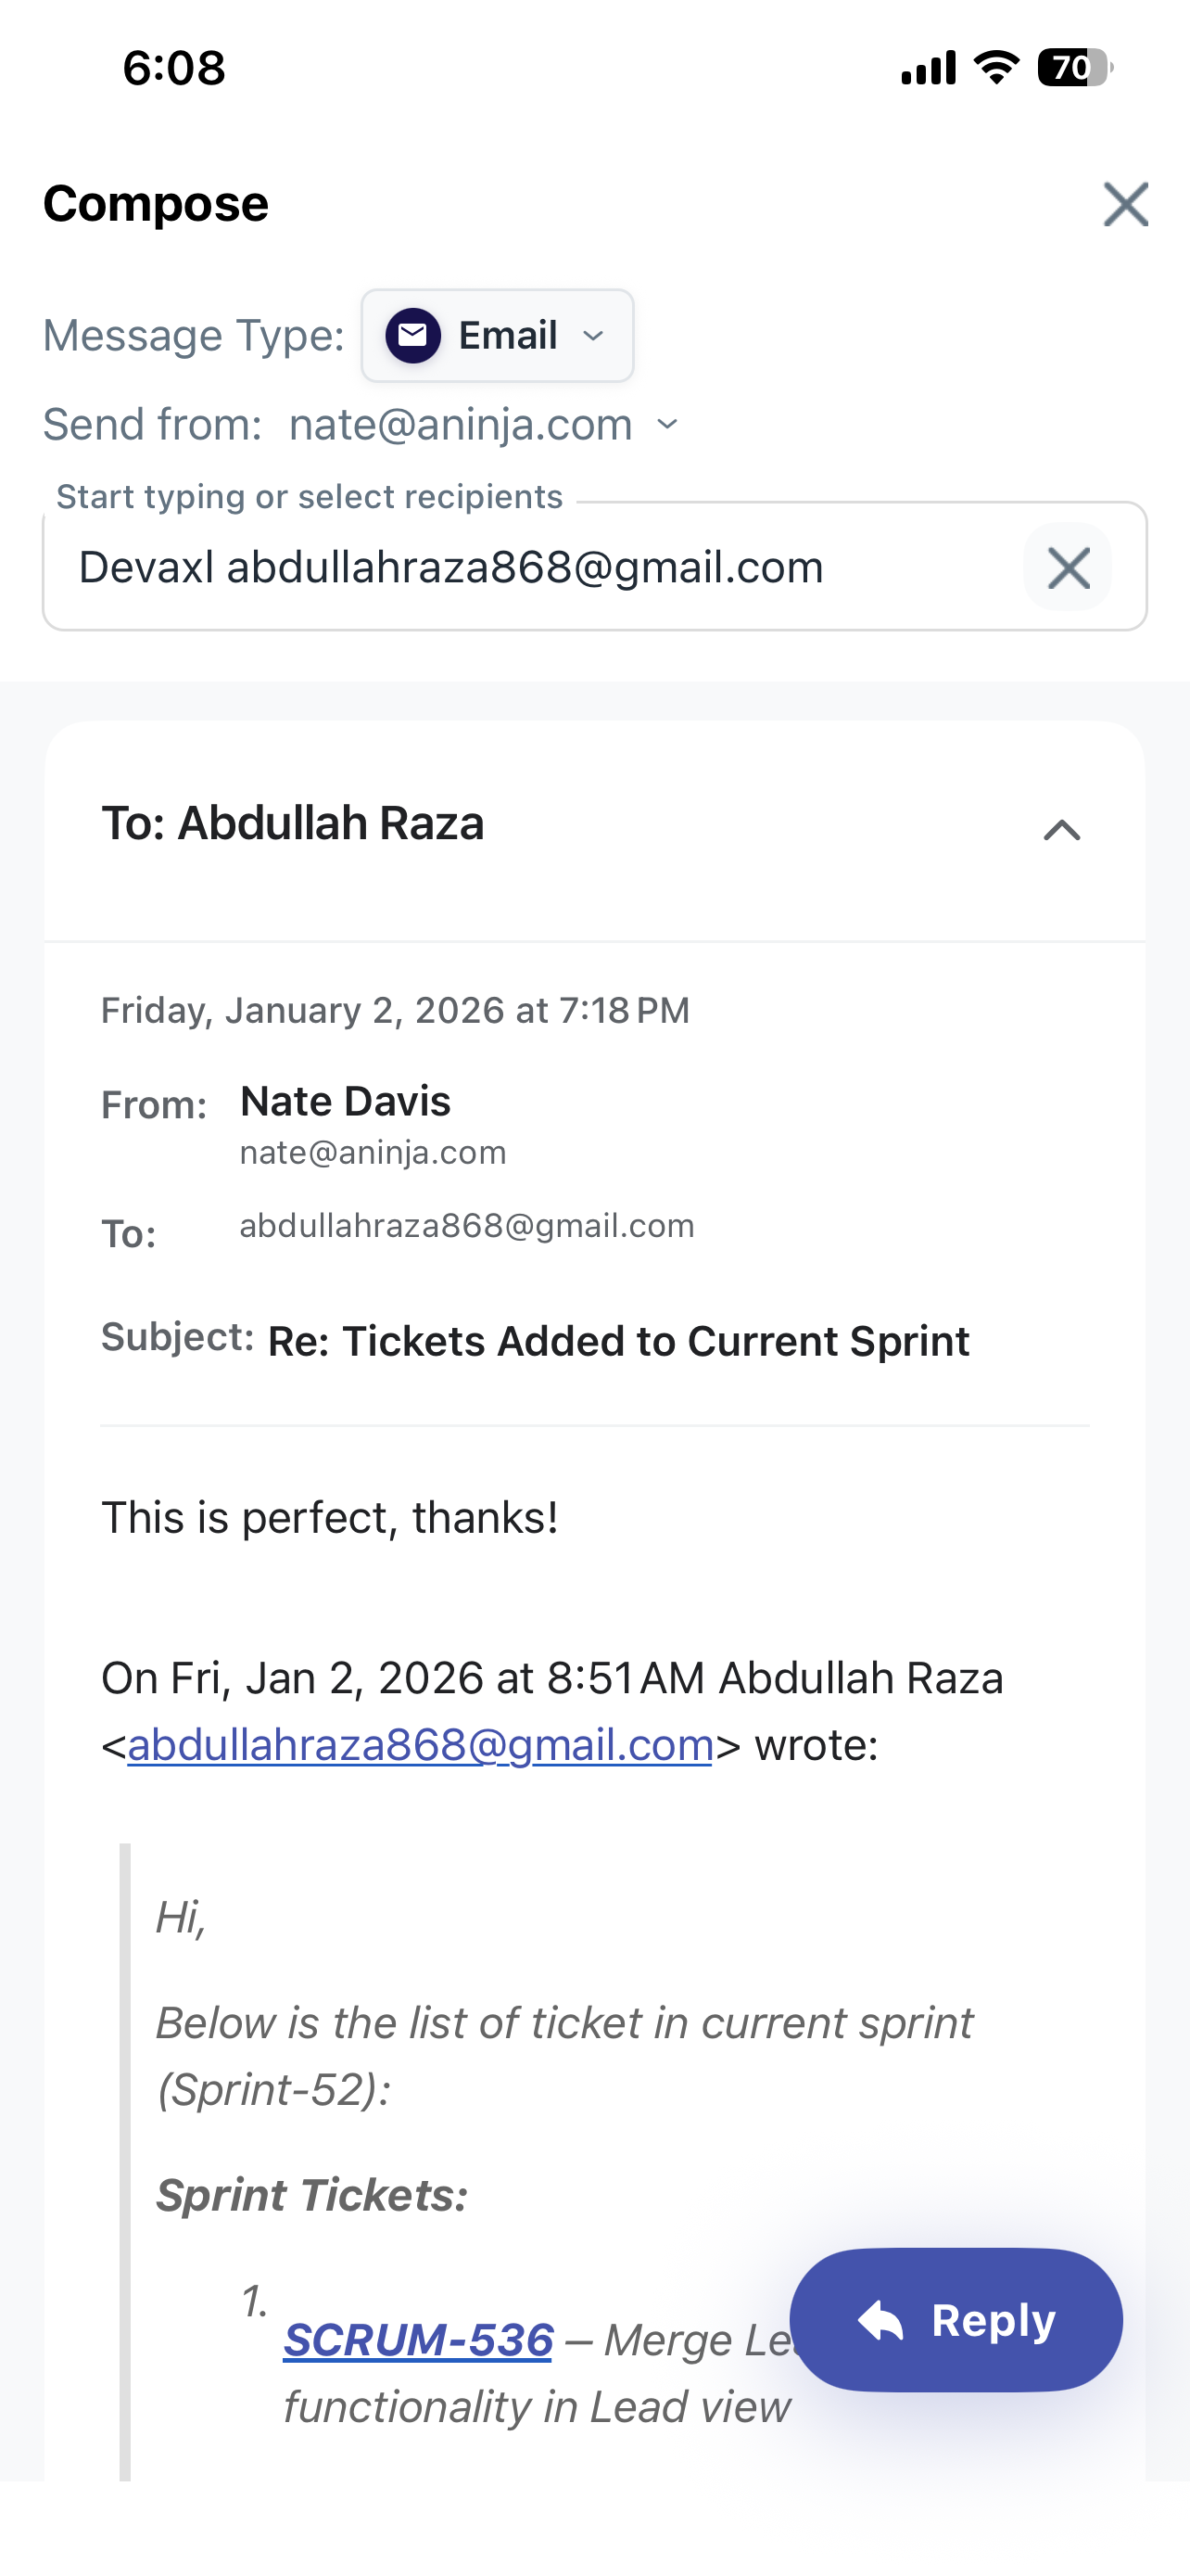Image resolution: width=1190 pixels, height=2576 pixels.
Task: Tap the sender name Nate Davis
Action: click(346, 1101)
